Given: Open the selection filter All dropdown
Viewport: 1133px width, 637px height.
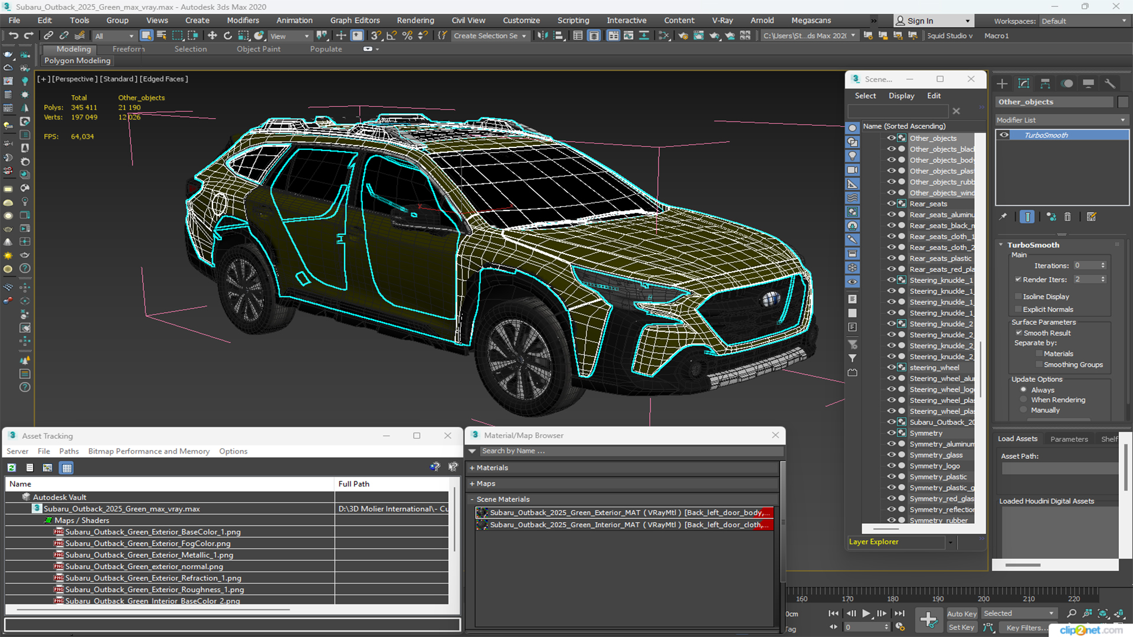Looking at the screenshot, I should (x=114, y=36).
